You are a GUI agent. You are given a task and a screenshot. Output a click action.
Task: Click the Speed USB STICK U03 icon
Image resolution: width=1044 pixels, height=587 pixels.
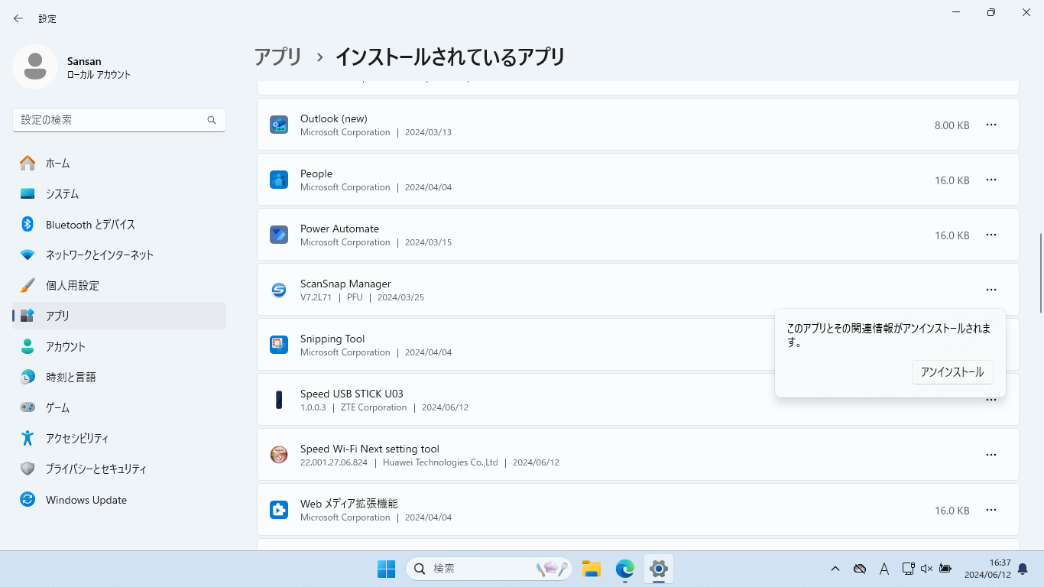point(279,400)
